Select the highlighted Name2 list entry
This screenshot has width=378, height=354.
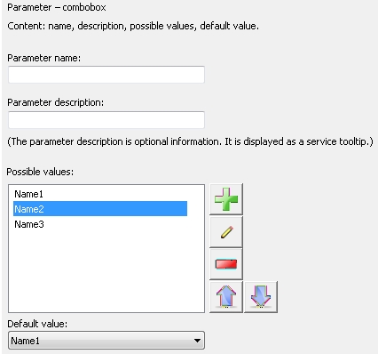click(x=100, y=209)
